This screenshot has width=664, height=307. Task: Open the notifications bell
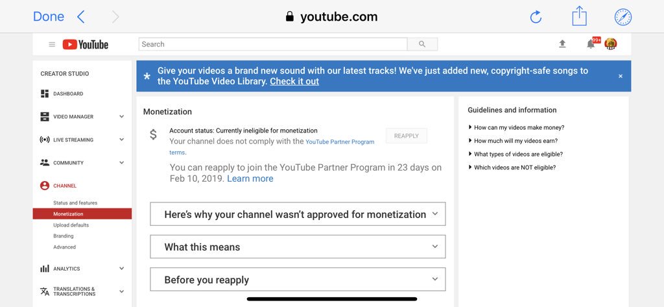tap(591, 43)
